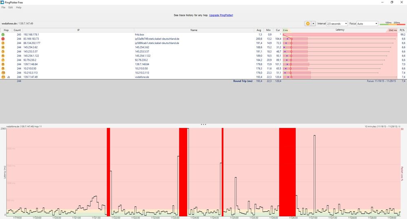Click the red packet-loss band near 11:23:30

point(183,172)
